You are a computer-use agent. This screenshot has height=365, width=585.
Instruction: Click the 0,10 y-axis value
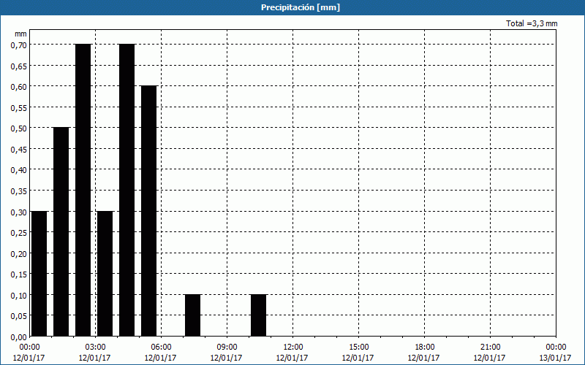point(19,295)
